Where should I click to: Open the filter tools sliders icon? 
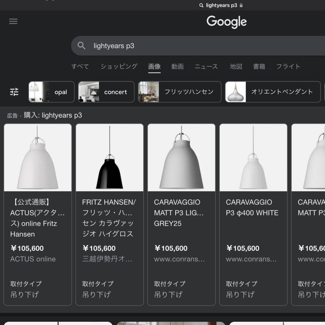click(x=14, y=92)
